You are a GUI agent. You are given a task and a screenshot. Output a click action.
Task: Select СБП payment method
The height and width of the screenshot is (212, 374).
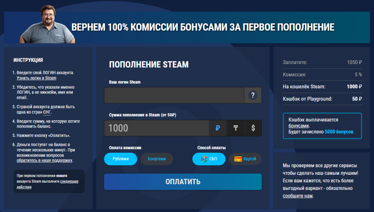(x=209, y=159)
